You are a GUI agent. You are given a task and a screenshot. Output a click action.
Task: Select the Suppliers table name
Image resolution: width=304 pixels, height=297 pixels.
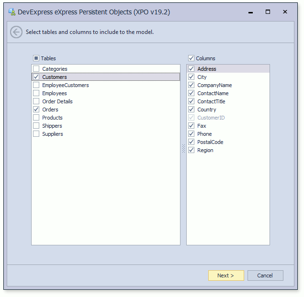click(53, 134)
